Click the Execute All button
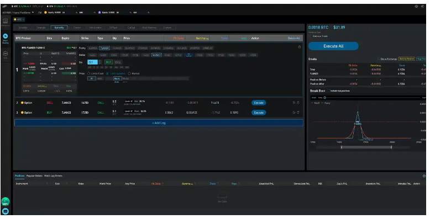 click(333, 46)
